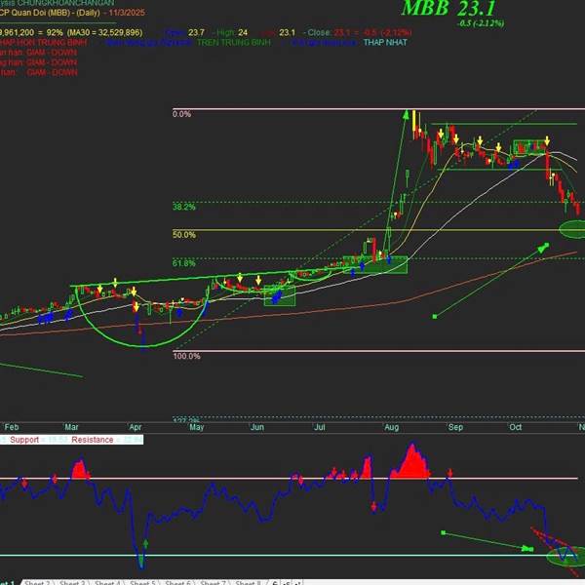This screenshot has height=585, width=585.
Task: Click the Jul label on the time axis
Action: [x=320, y=427]
